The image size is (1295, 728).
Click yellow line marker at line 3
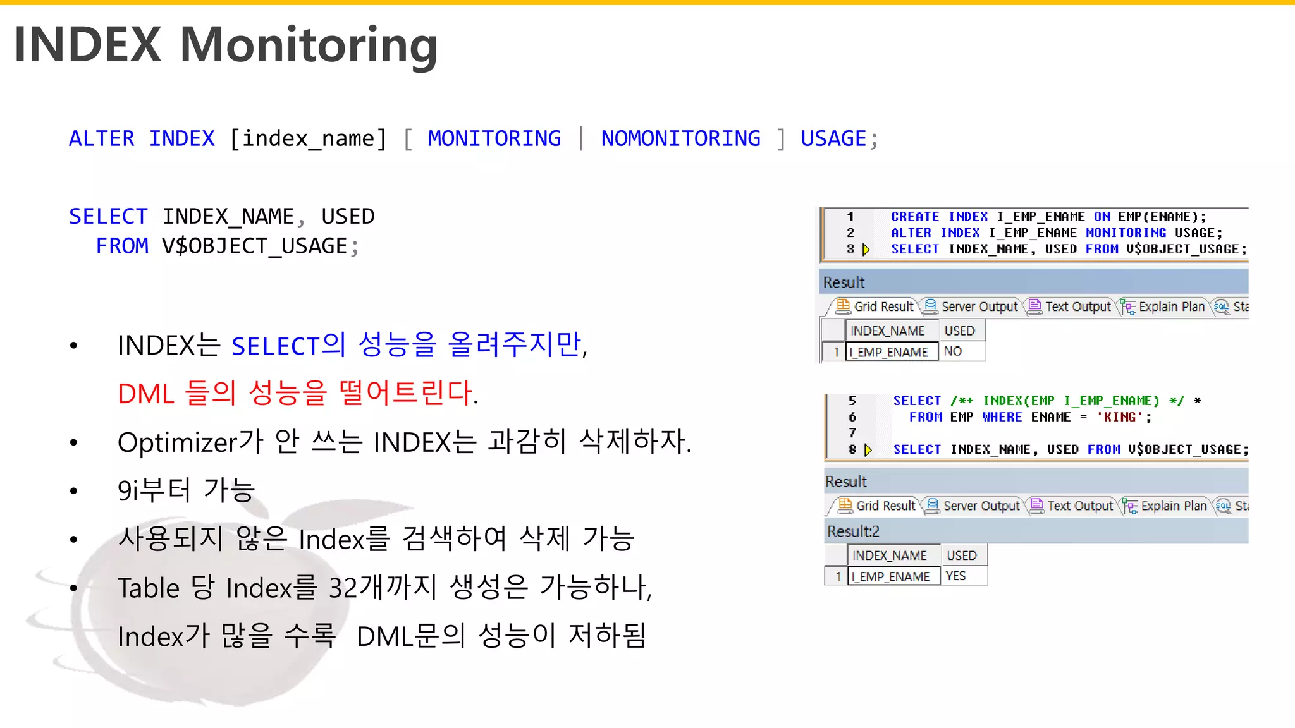pyautogui.click(x=866, y=250)
